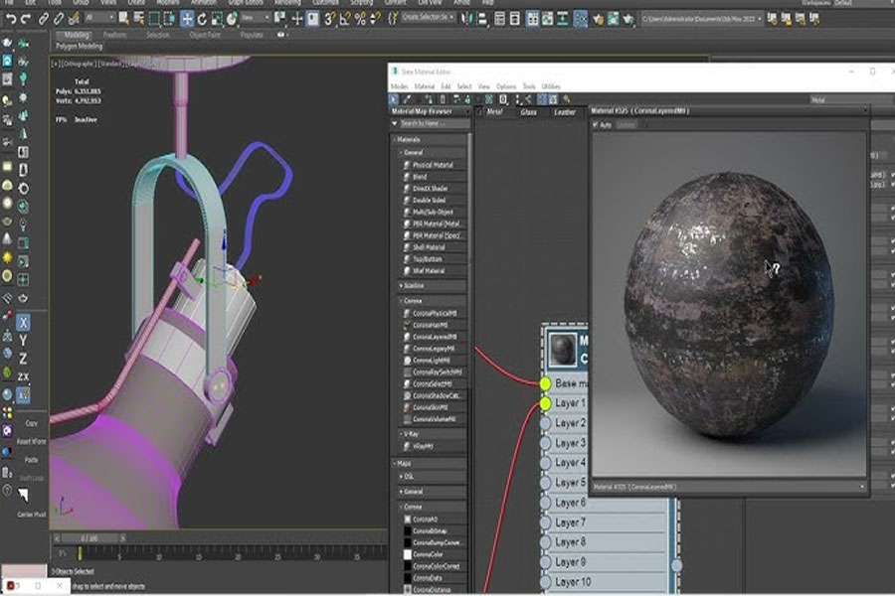Click the Percent Snap icon
Screen dimensions: 895x596
point(360,19)
